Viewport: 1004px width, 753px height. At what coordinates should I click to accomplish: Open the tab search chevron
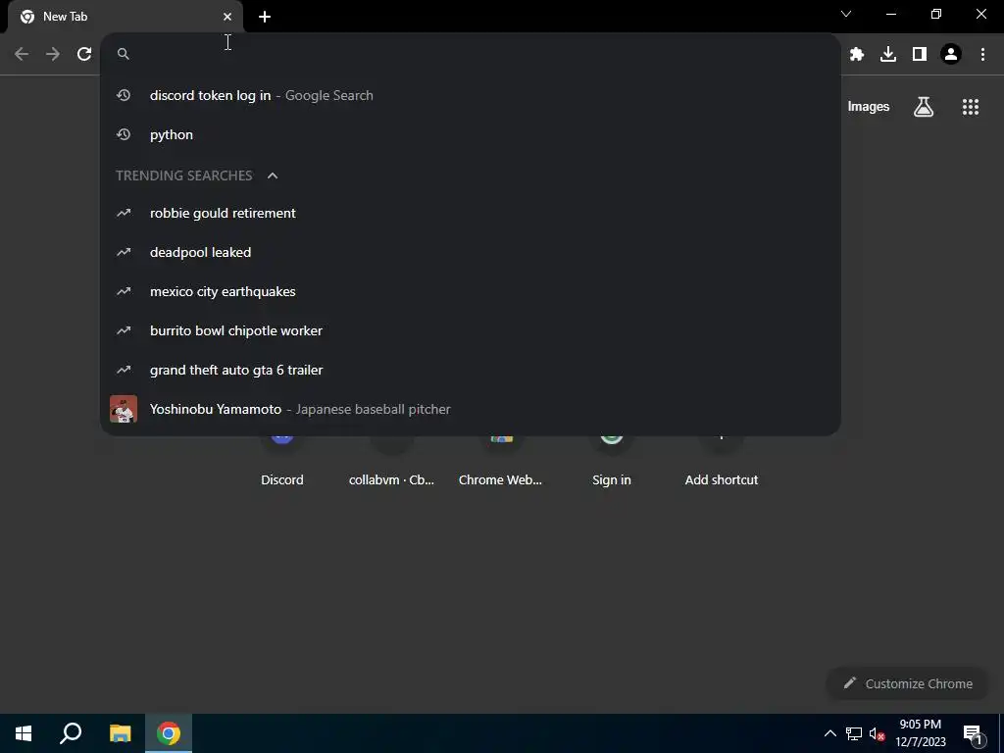point(846,14)
